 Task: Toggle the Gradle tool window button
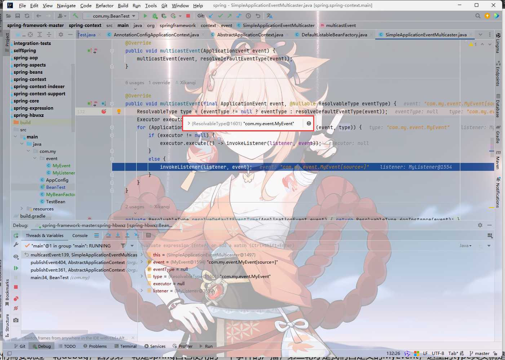(x=498, y=134)
